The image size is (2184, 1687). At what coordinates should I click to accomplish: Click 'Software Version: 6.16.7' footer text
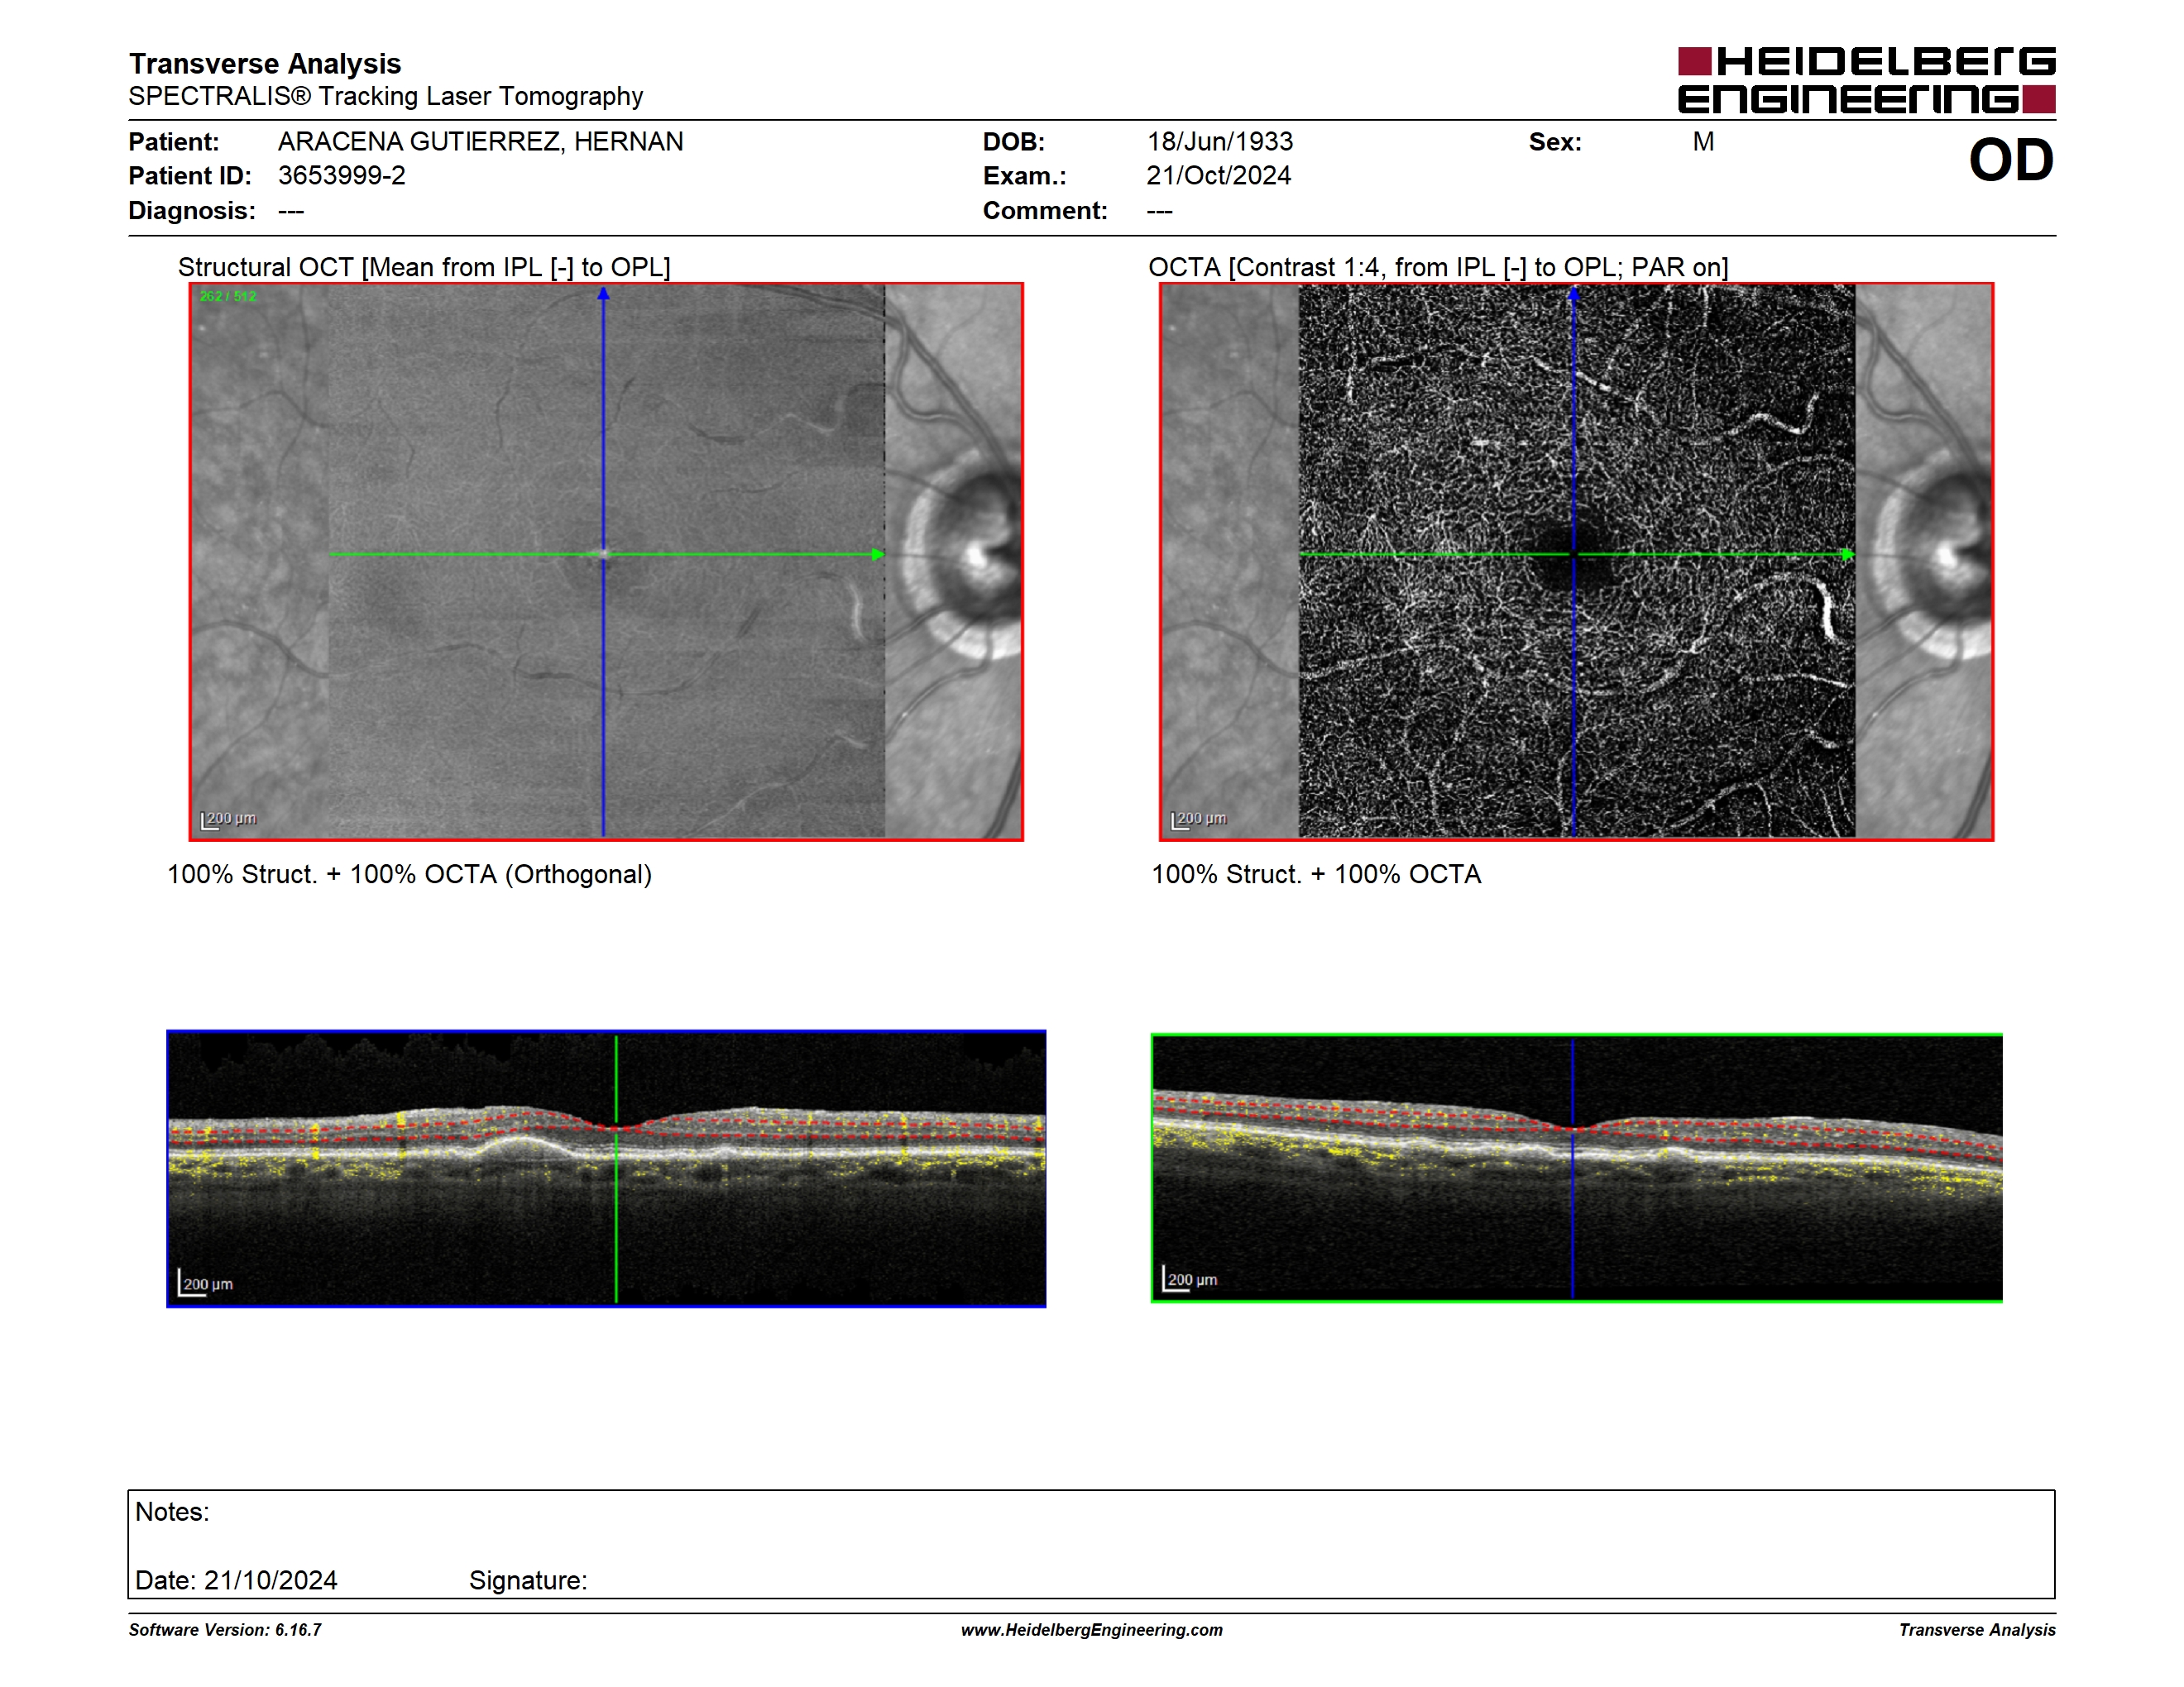(x=225, y=1630)
